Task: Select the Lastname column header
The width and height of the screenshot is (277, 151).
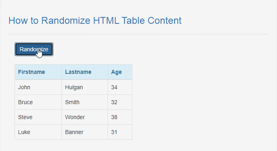Action: click(x=85, y=72)
